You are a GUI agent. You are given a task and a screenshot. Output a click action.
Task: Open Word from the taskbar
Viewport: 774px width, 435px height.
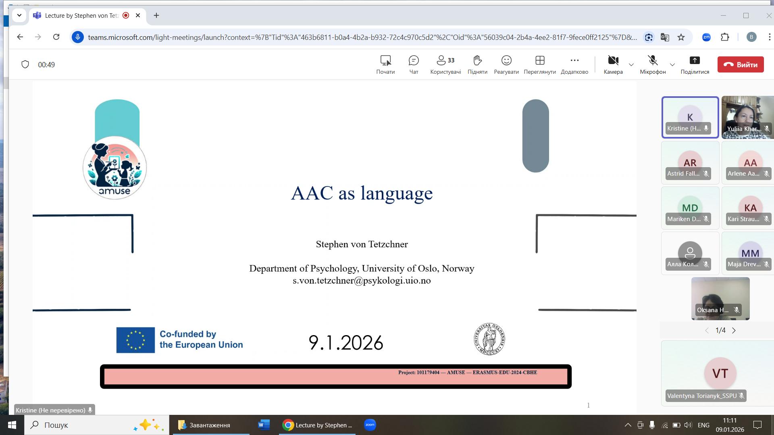click(x=264, y=425)
